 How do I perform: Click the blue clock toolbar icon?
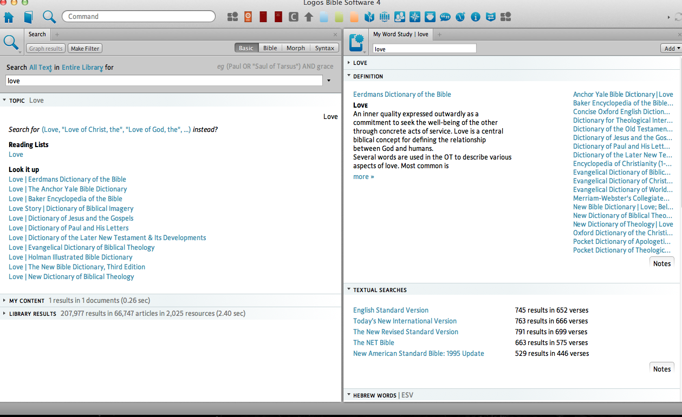460,17
